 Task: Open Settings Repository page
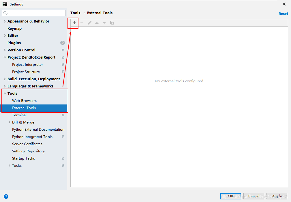[28, 151]
